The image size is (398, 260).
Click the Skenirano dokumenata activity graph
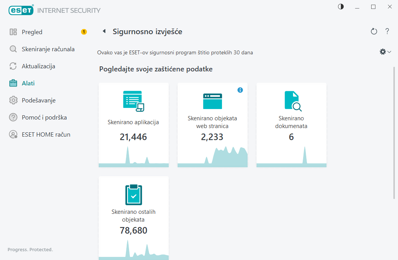292,157
